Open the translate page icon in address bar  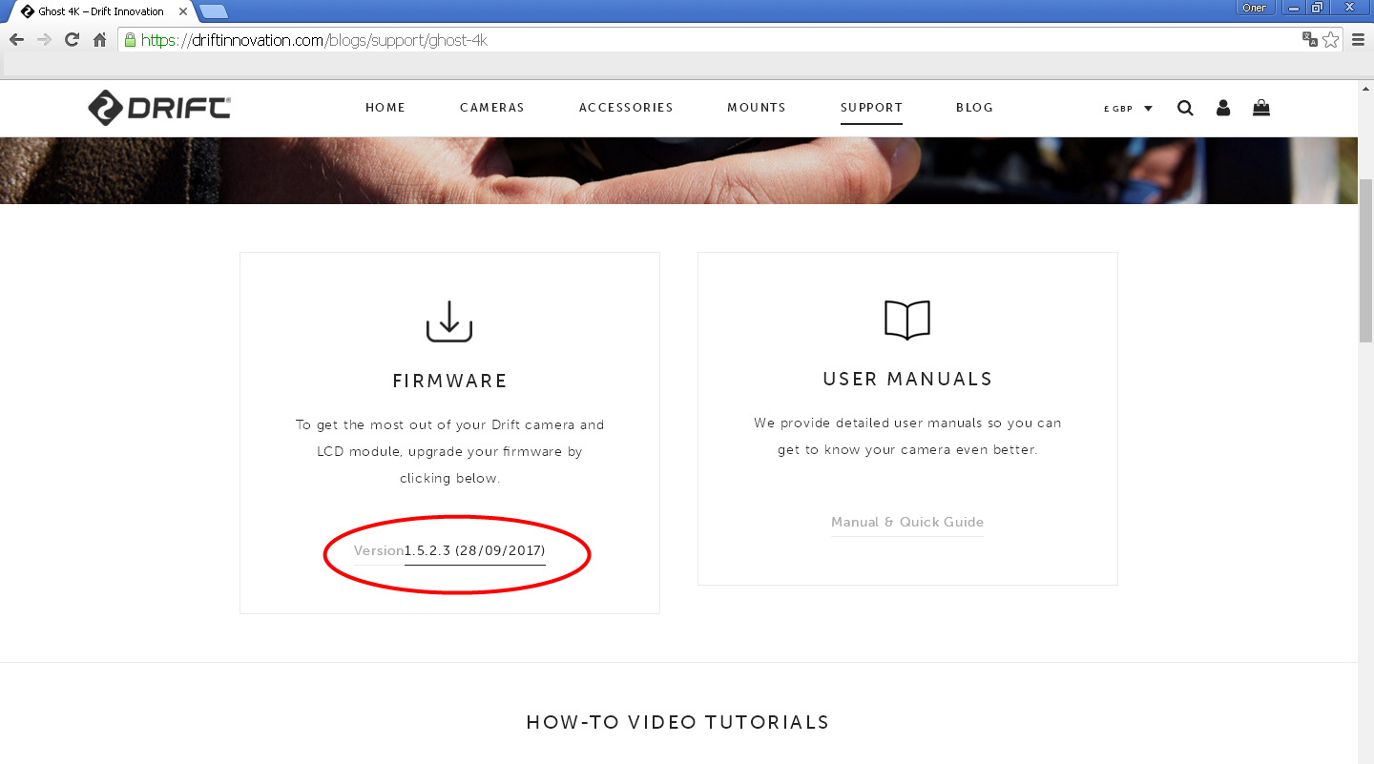click(x=1309, y=39)
